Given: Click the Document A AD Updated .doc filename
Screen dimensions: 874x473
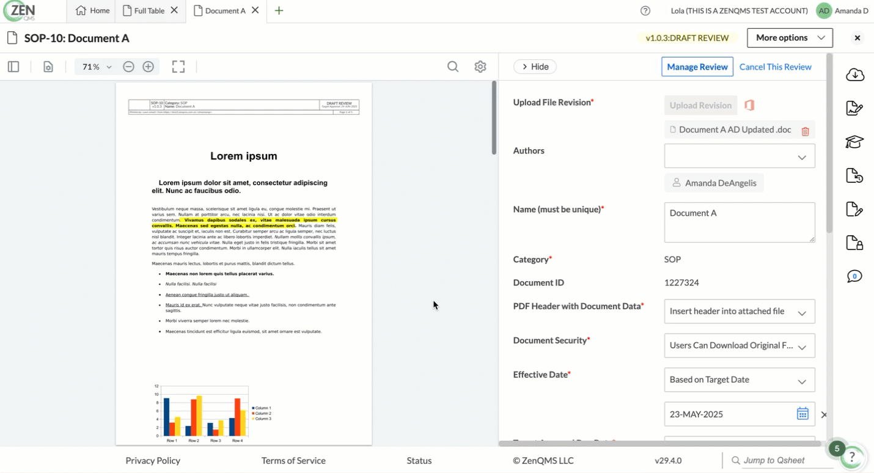Looking at the screenshot, I should click(x=735, y=130).
